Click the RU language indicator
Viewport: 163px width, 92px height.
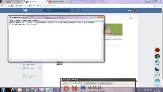point(139,90)
